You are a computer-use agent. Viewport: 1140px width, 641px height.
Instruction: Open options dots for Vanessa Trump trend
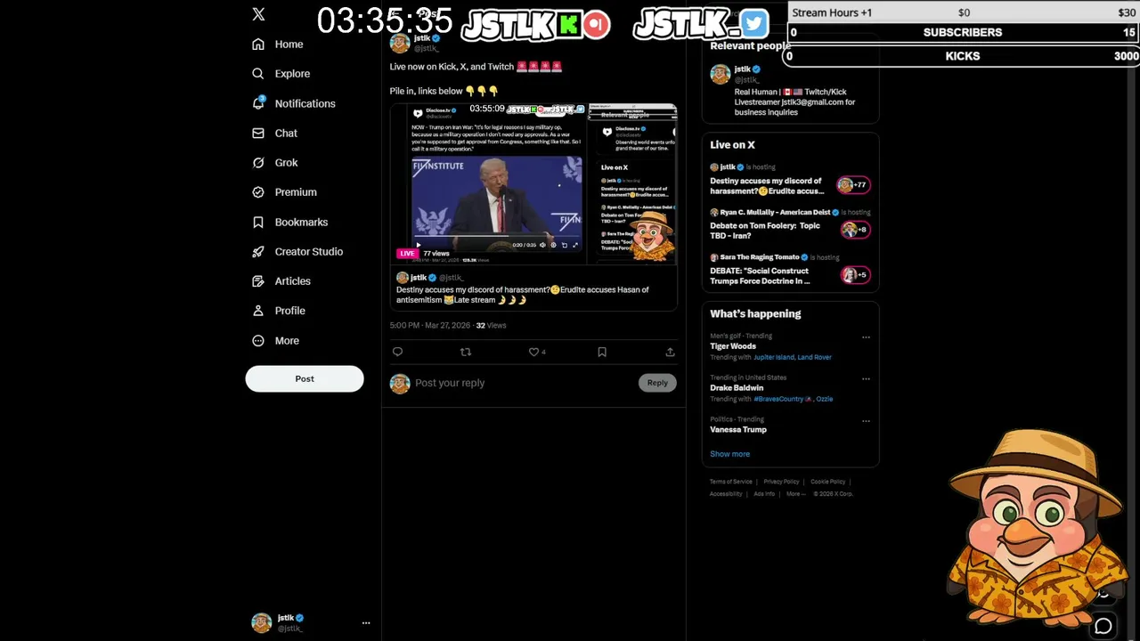[866, 421]
